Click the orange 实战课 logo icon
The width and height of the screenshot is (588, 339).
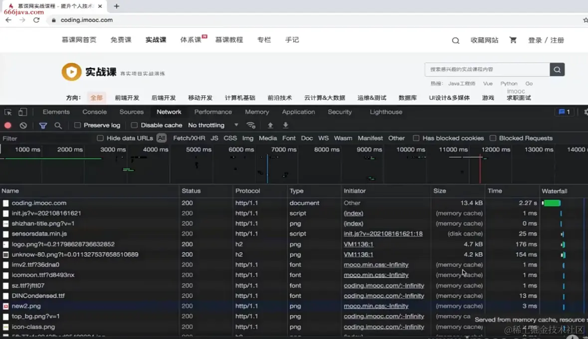(71, 72)
